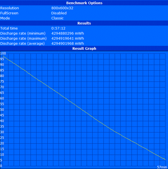Click the 0:57:12 total time value
The width and height of the screenshot is (168, 169).
point(58,28)
